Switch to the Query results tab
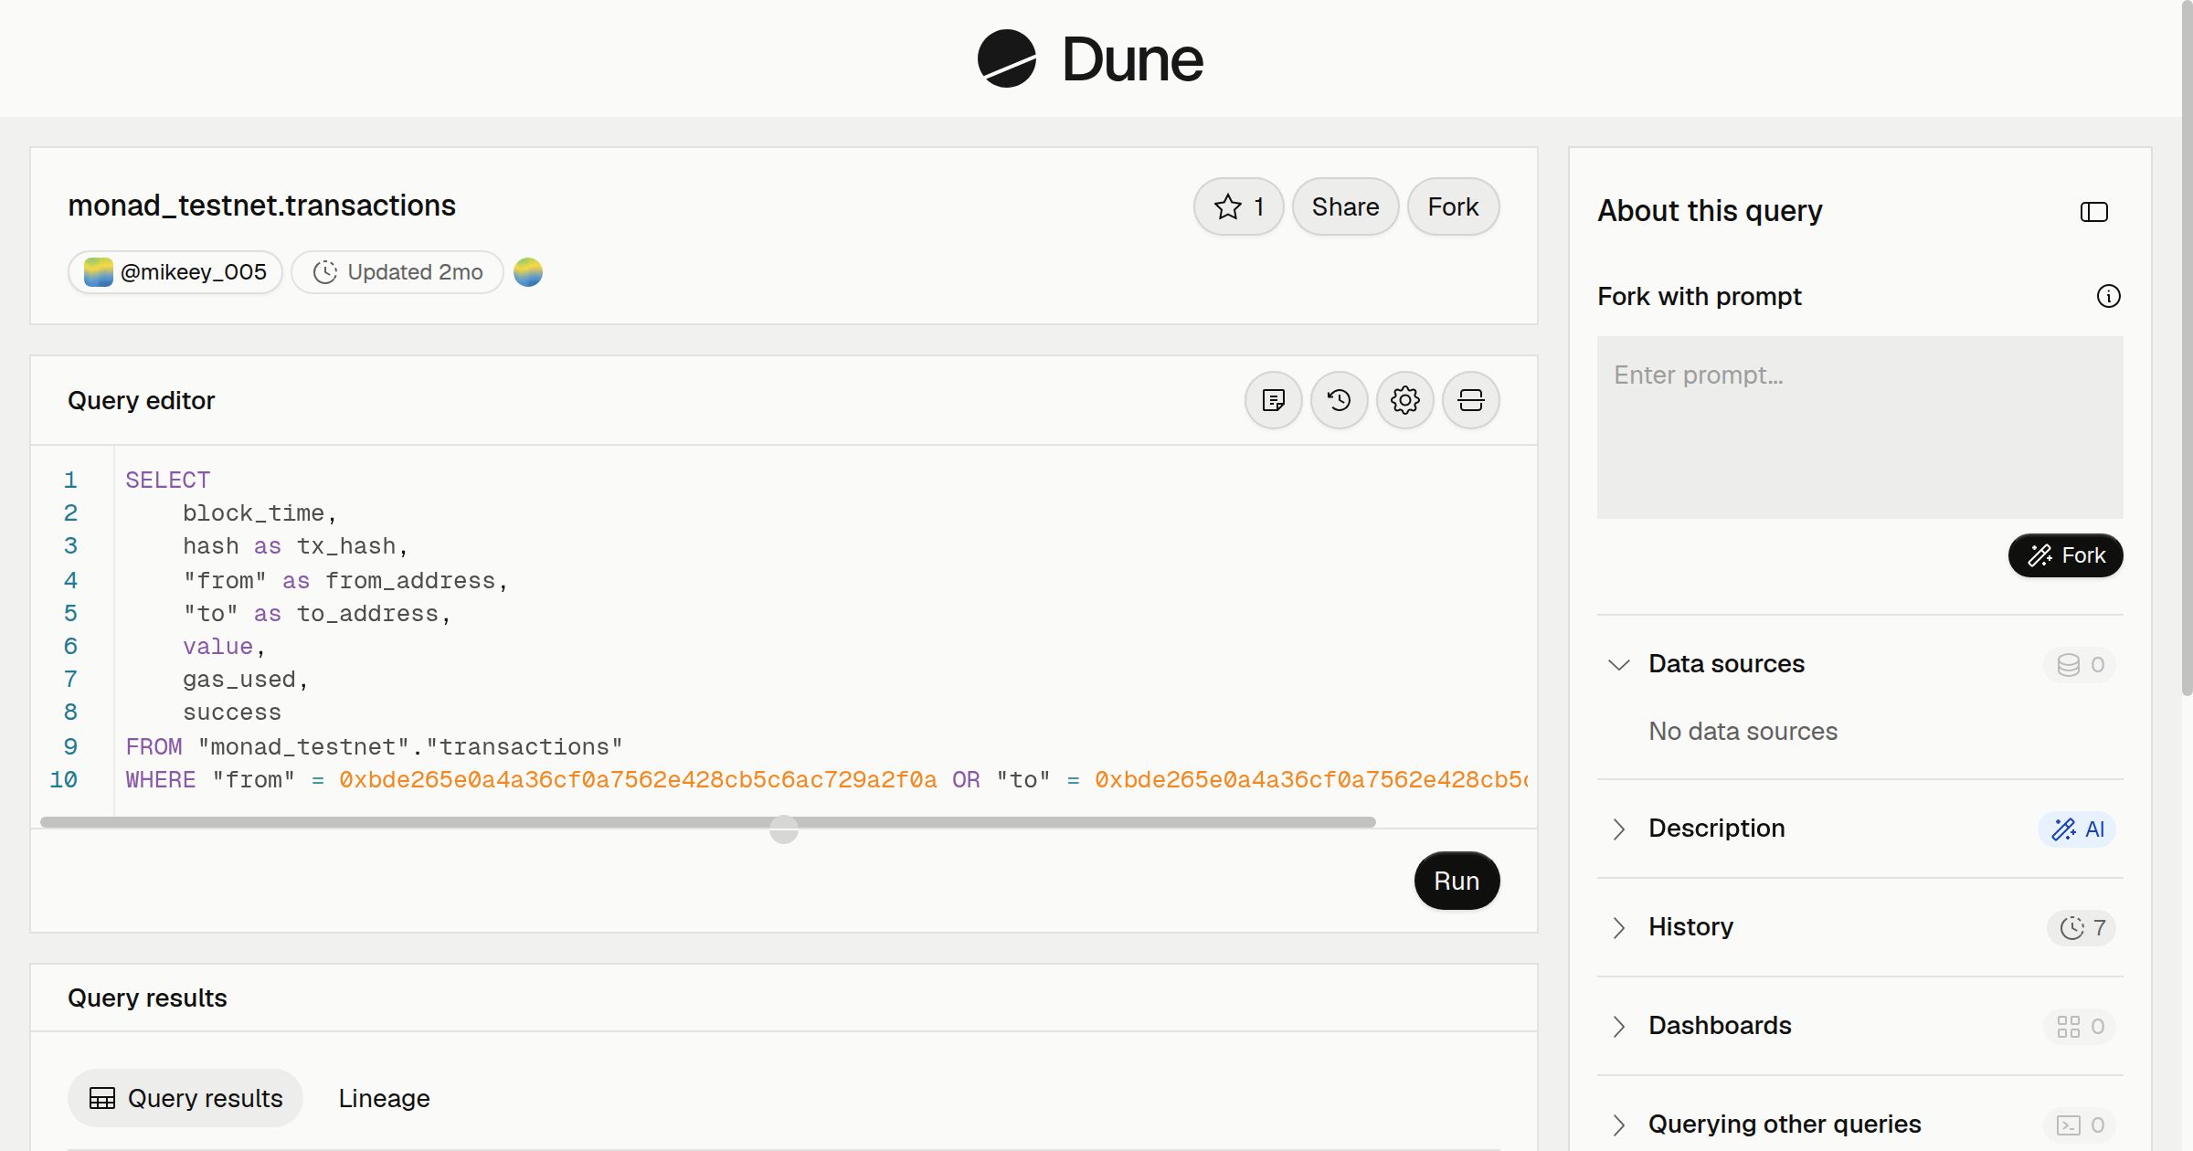Viewport: 2193px width, 1151px height. (x=185, y=1098)
